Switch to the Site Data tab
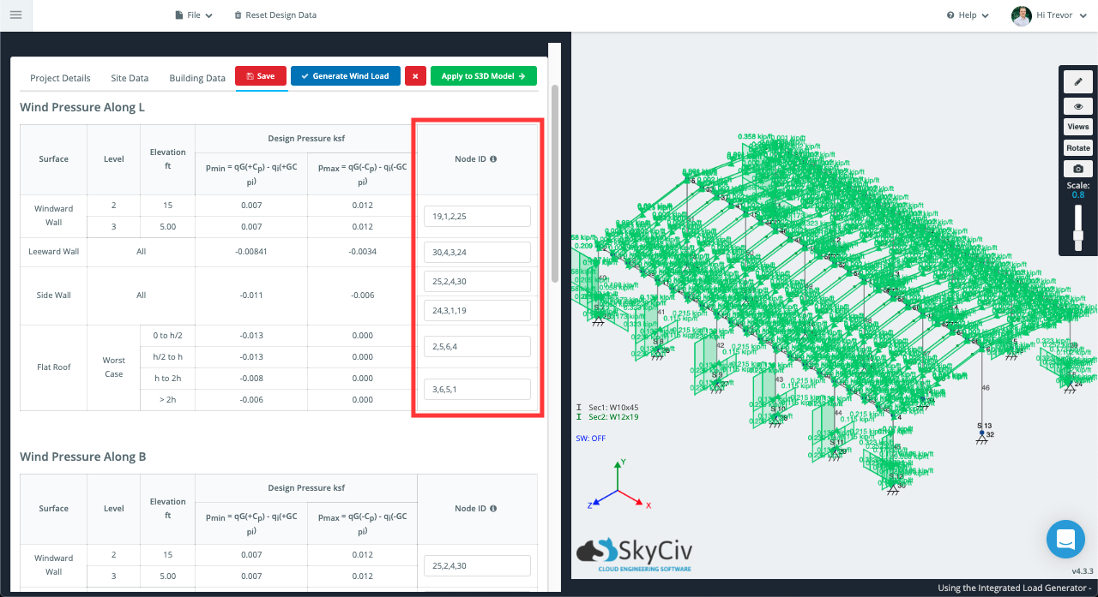 [129, 77]
